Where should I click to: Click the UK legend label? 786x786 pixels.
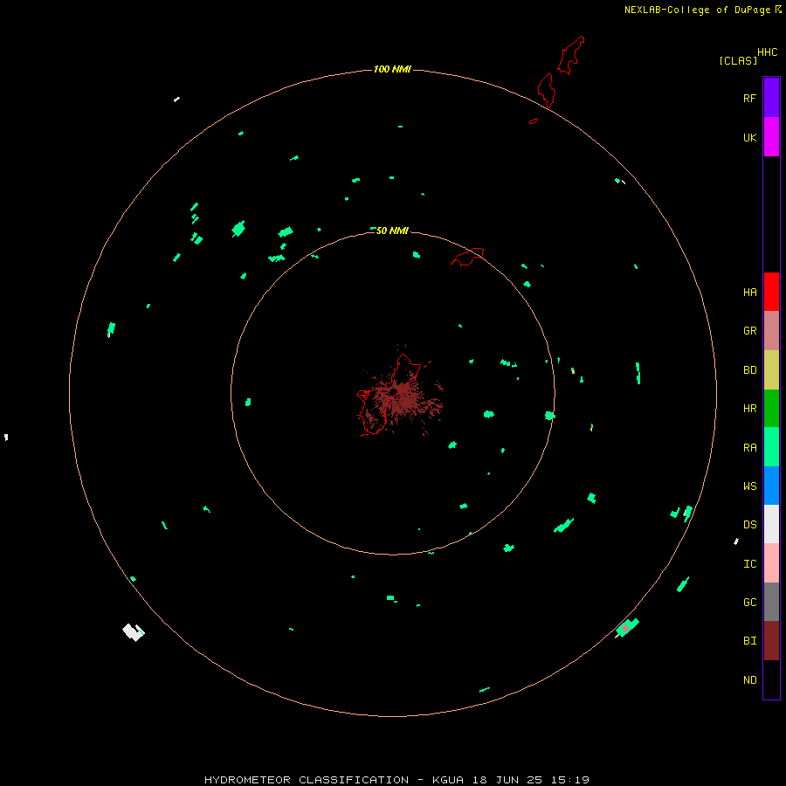(749, 137)
